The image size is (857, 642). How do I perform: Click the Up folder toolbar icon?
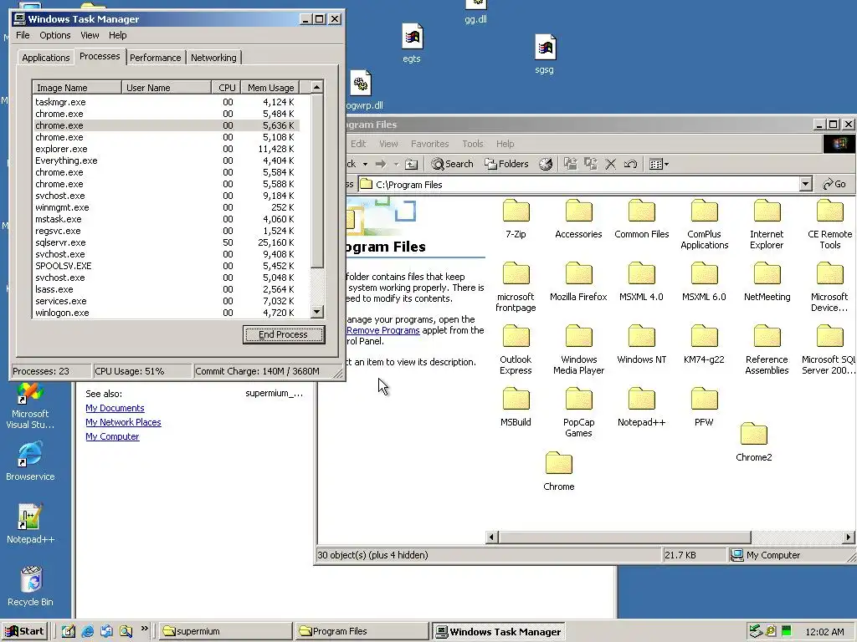[412, 164]
